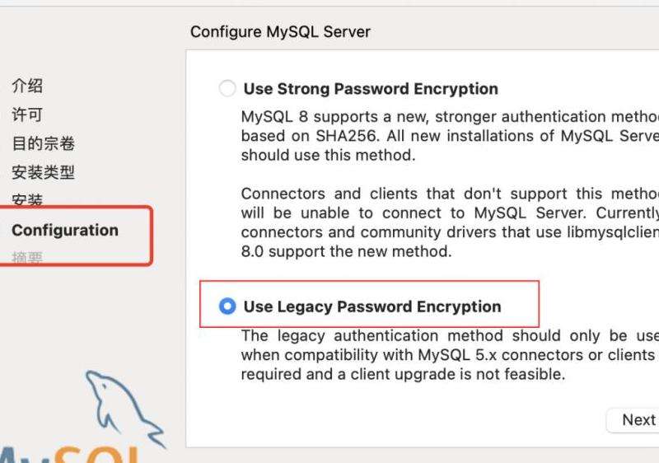Click the legacy authentication method description text
Viewport: 659px width, 463px height.
click(x=450, y=354)
